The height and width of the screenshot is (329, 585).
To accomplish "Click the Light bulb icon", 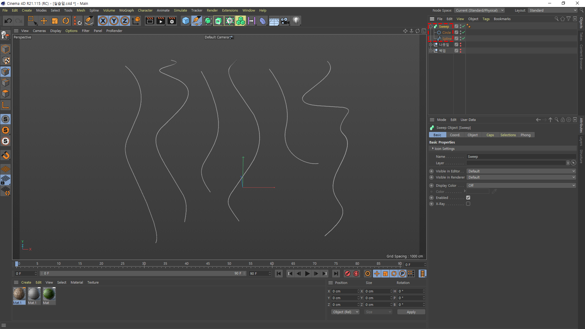I will (296, 21).
